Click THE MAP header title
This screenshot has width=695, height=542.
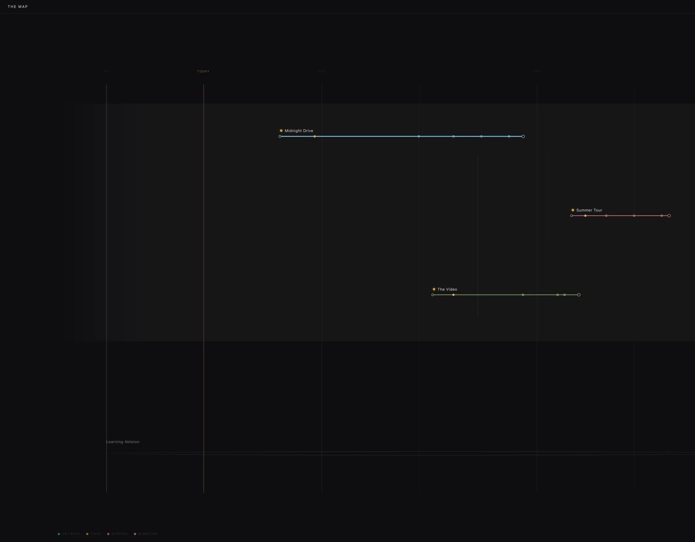pyautogui.click(x=18, y=7)
